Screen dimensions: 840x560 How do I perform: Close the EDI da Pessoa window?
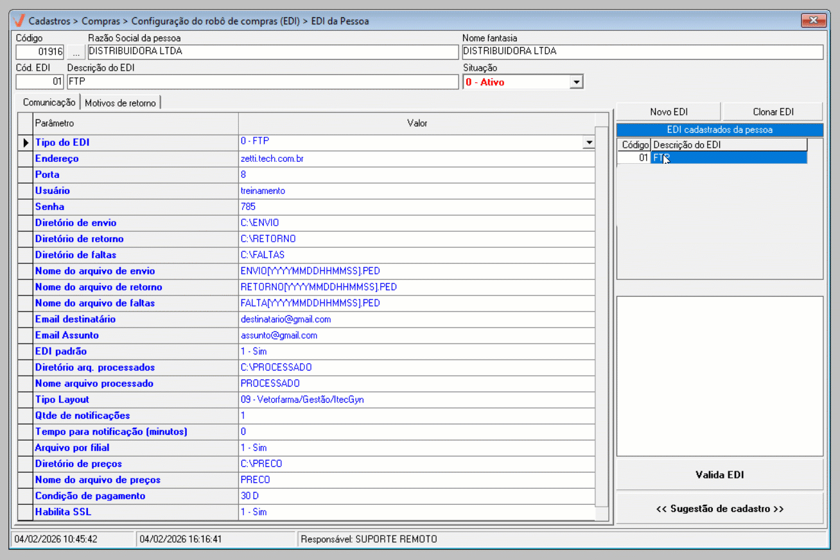point(814,21)
